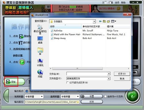Expand the Look in (查找范围) folder dropdown
The height and width of the screenshot is (110, 144).
click(94, 21)
